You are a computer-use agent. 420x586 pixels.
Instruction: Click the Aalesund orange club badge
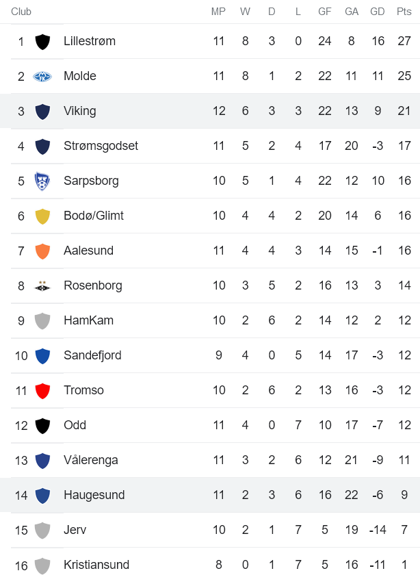(43, 251)
